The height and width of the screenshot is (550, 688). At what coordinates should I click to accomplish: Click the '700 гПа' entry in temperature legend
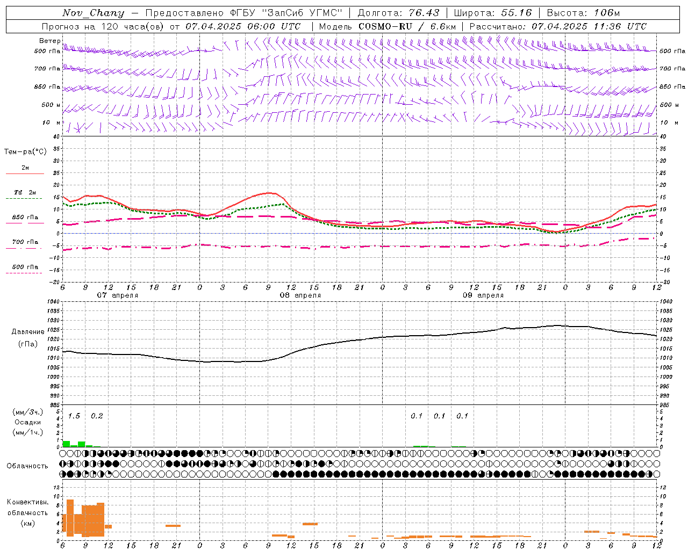point(25,242)
